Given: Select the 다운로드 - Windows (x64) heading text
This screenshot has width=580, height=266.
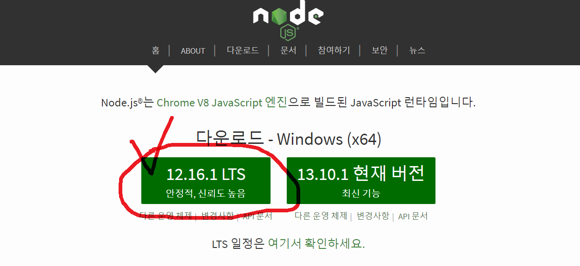Looking at the screenshot, I should [289, 138].
